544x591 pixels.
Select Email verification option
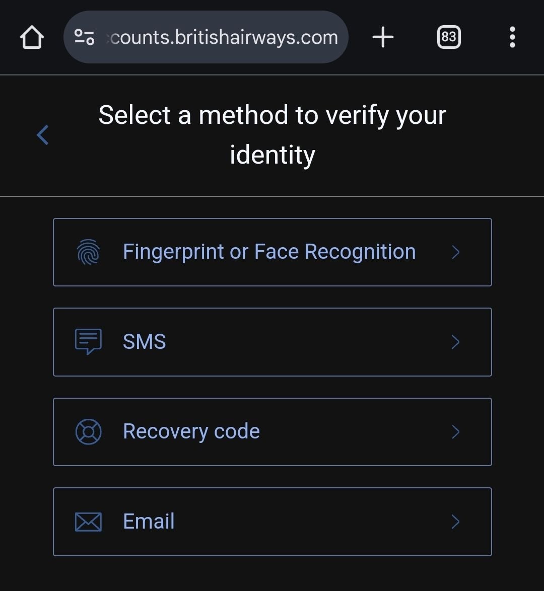point(273,522)
